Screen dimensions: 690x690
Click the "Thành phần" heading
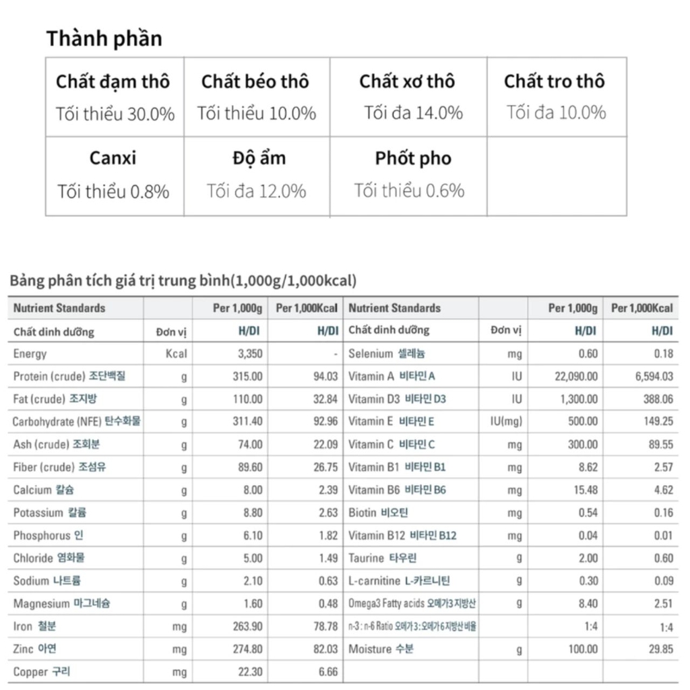pyautogui.click(x=104, y=38)
